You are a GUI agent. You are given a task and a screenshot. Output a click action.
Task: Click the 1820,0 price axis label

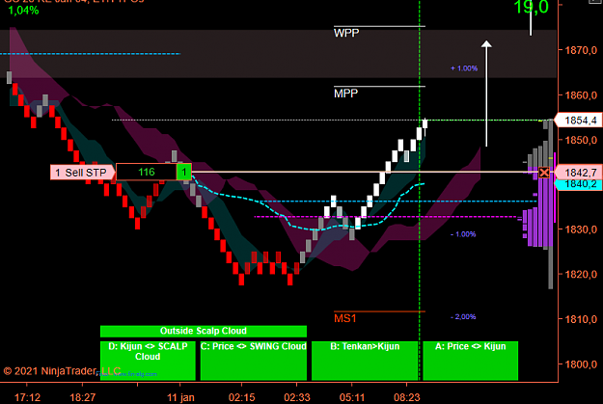tap(581, 274)
